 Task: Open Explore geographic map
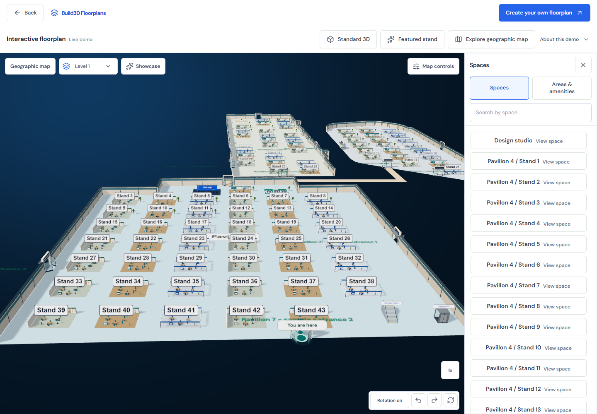491,39
